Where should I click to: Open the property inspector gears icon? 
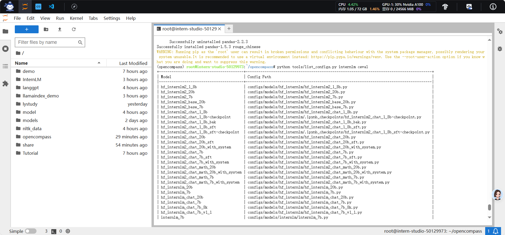pos(500,31)
